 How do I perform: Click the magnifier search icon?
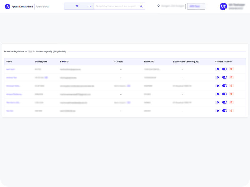pos(141,6)
